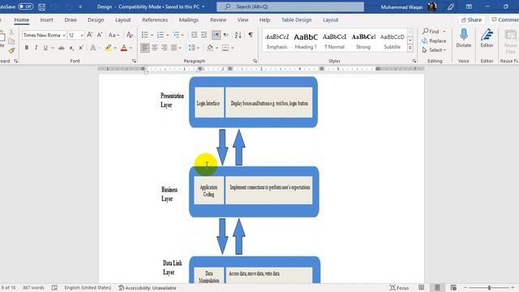This screenshot has width=519, height=292.
Task: Open Paragraph dialog launcher
Action: tap(255, 61)
